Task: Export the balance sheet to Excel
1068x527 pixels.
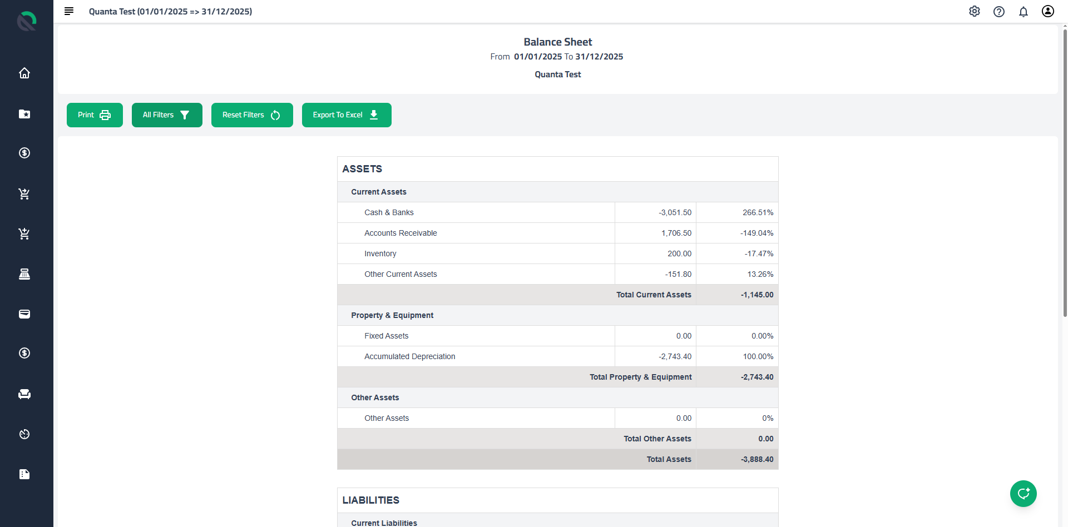Action: tap(346, 115)
